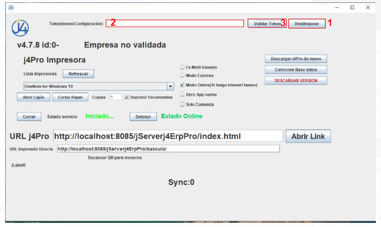Click the Desbloquear button

[307, 23]
